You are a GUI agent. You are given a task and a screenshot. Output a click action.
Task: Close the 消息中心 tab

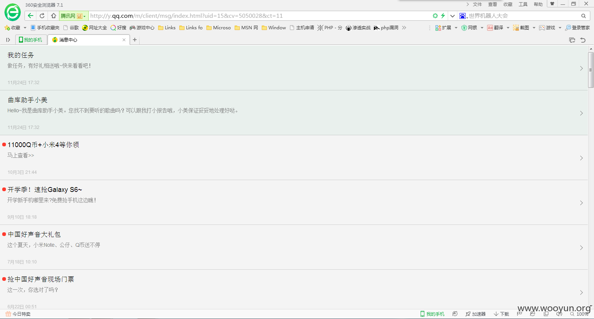(124, 40)
